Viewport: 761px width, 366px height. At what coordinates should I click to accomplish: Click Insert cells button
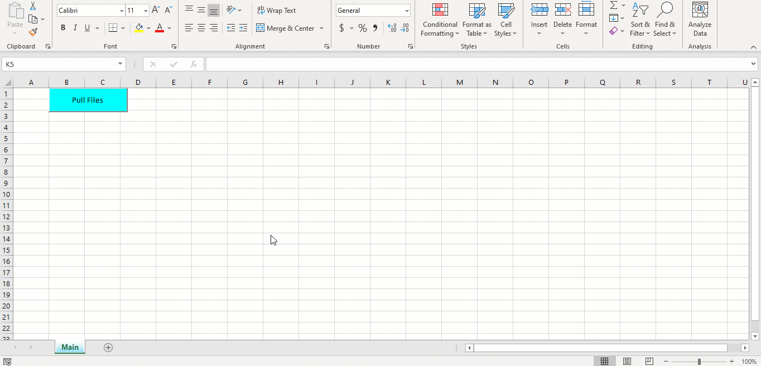(x=539, y=20)
